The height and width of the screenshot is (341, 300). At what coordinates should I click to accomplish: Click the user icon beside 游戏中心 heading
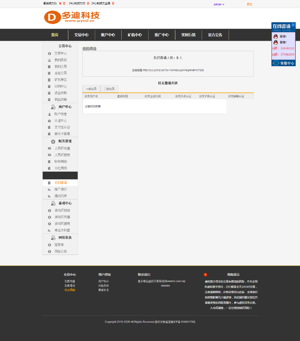[53, 203]
